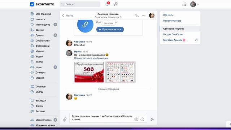Open the VK services grid icon
Image resolution: width=231 pixels, height=130 pixels.
tap(184, 4)
